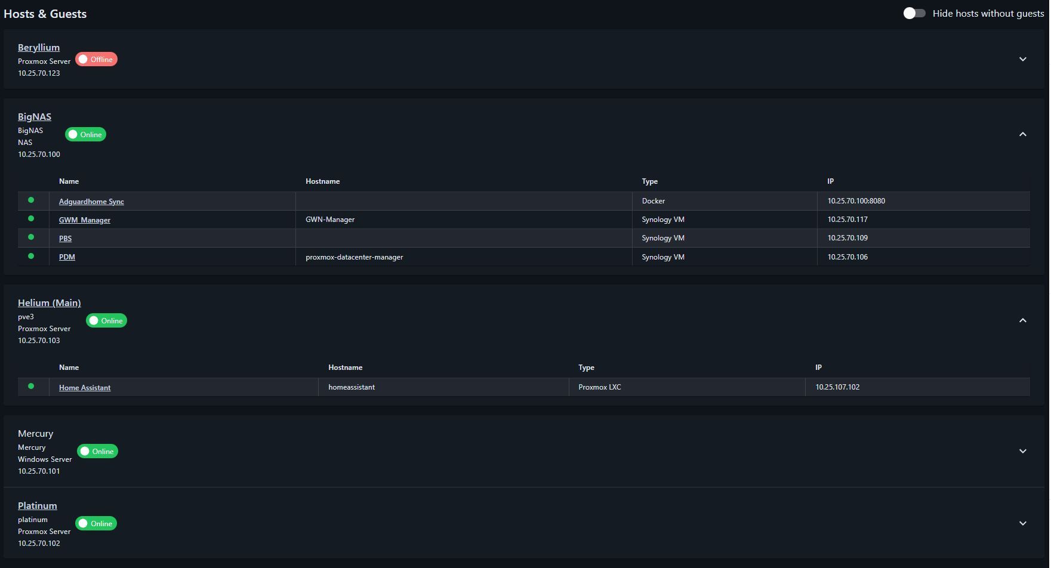1051x568 pixels.
Task: Open the Beryllium host link
Action: (x=39, y=47)
